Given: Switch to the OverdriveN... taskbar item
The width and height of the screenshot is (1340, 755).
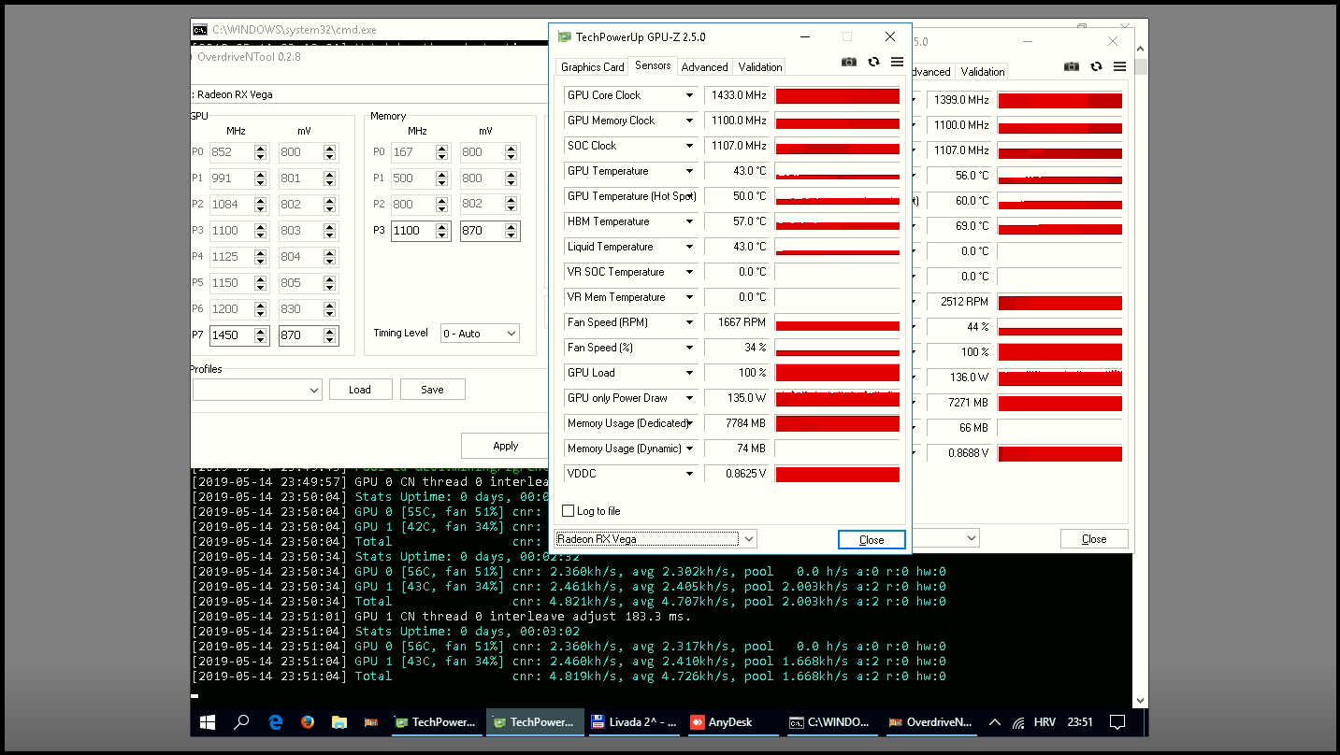Looking at the screenshot, I should (930, 721).
